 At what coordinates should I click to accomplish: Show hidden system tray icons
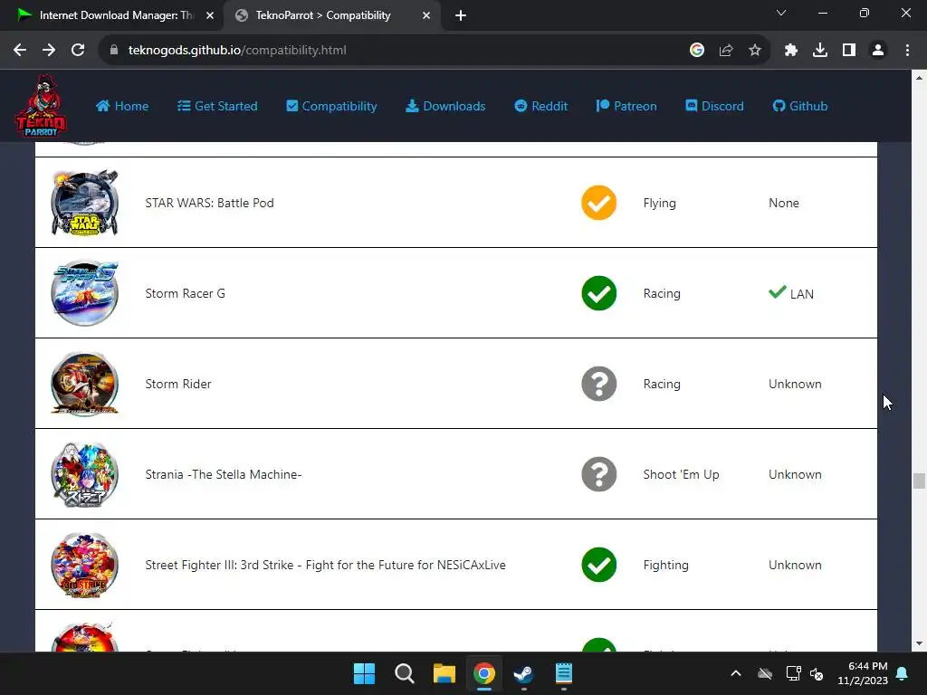pyautogui.click(x=736, y=673)
